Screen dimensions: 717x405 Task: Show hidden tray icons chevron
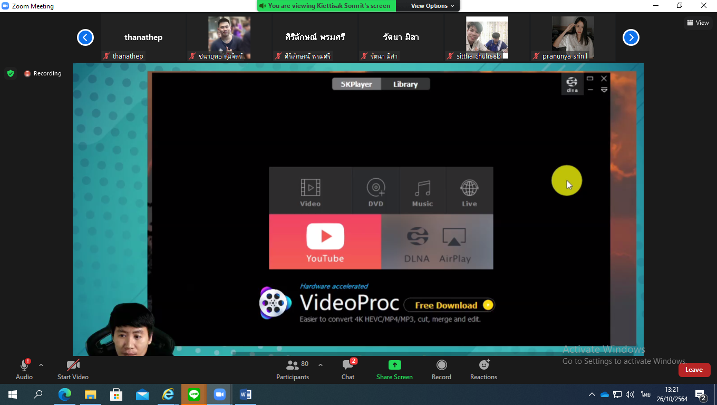pos(592,394)
